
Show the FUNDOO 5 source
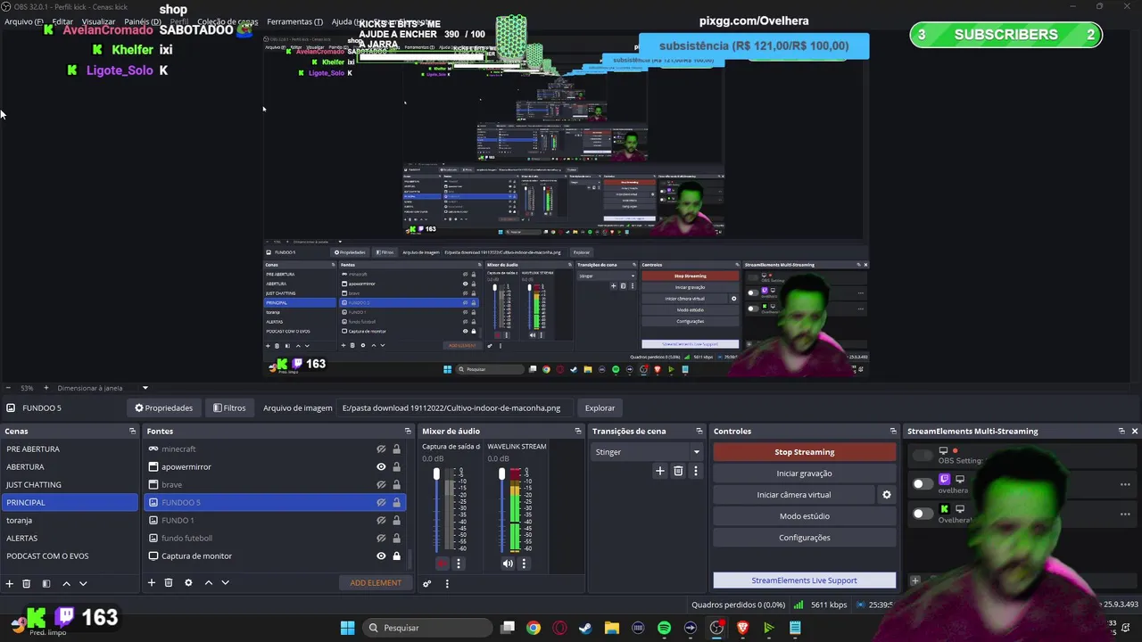381,502
